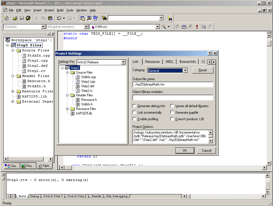This screenshot has width=273, height=206.
Task: Click the Find in Files toolbar icon
Action: pyautogui.click(x=104, y=18)
